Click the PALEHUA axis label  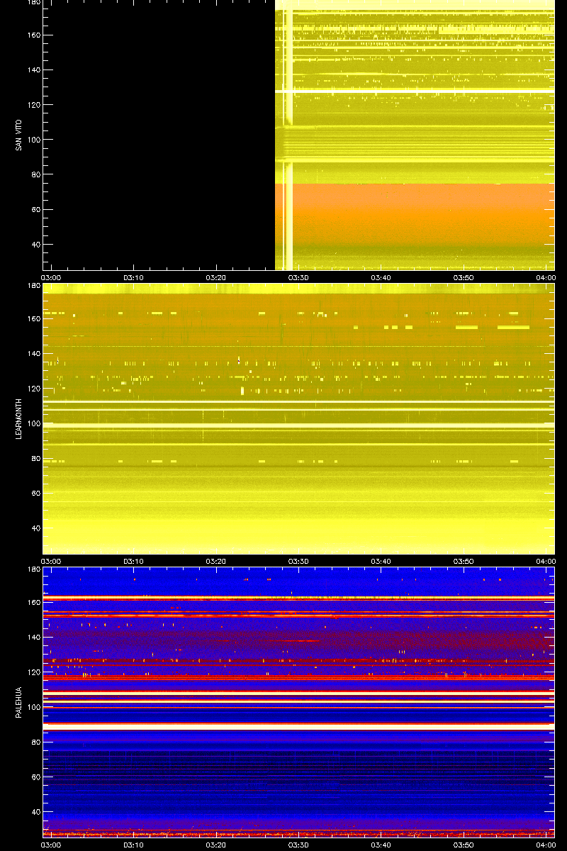(x=19, y=703)
